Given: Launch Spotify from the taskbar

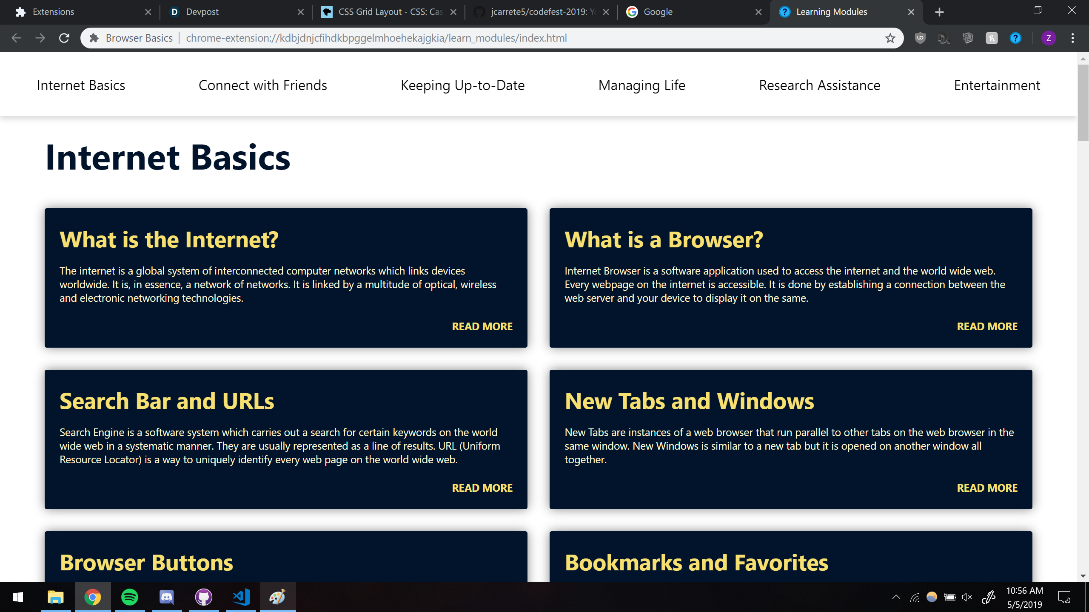Looking at the screenshot, I should (129, 597).
